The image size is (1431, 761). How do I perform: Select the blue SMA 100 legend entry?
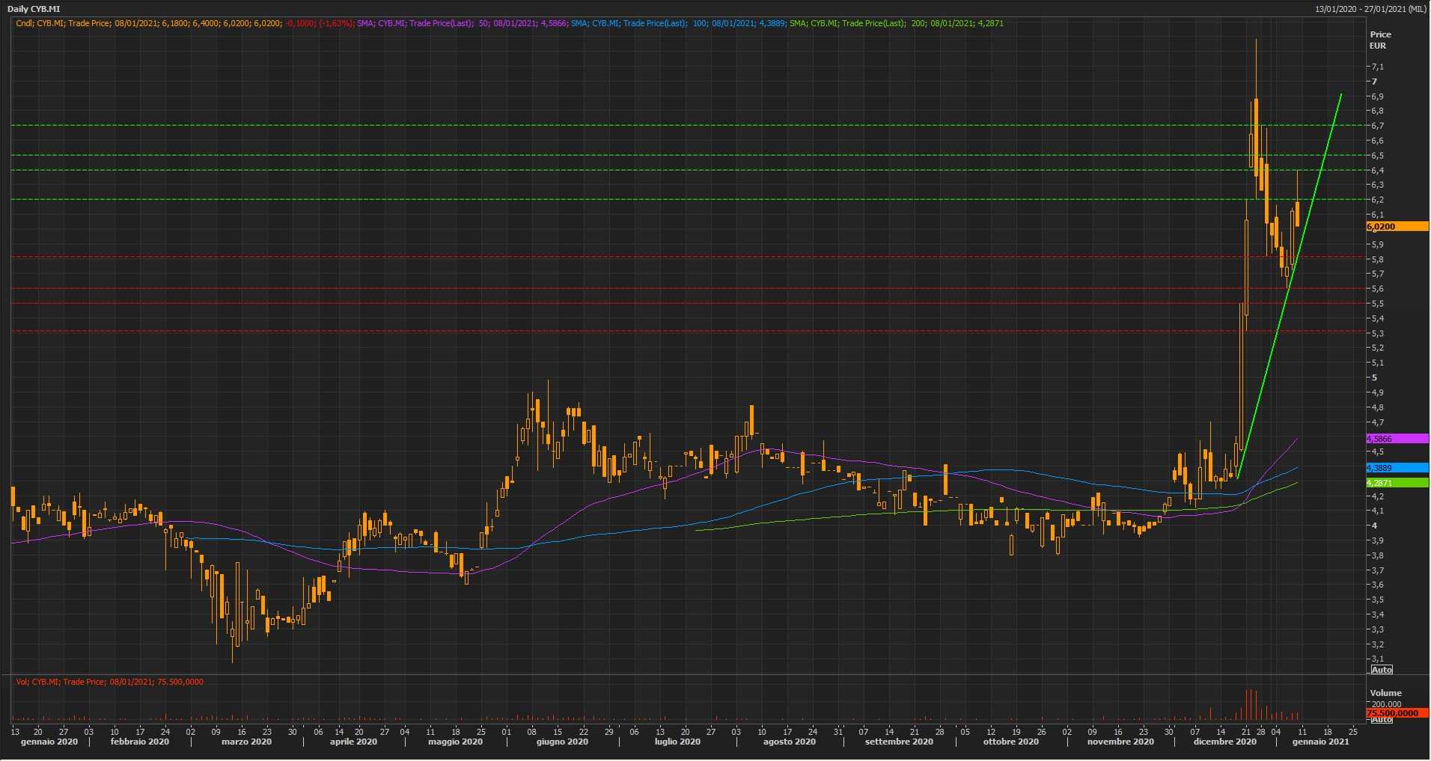[x=678, y=23]
